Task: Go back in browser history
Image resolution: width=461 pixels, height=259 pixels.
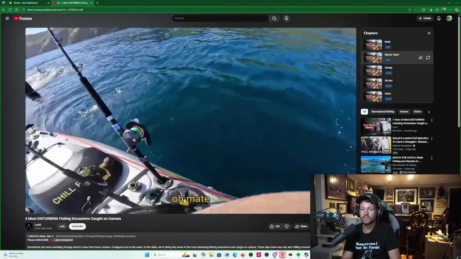Action: pyautogui.click(x=4, y=10)
